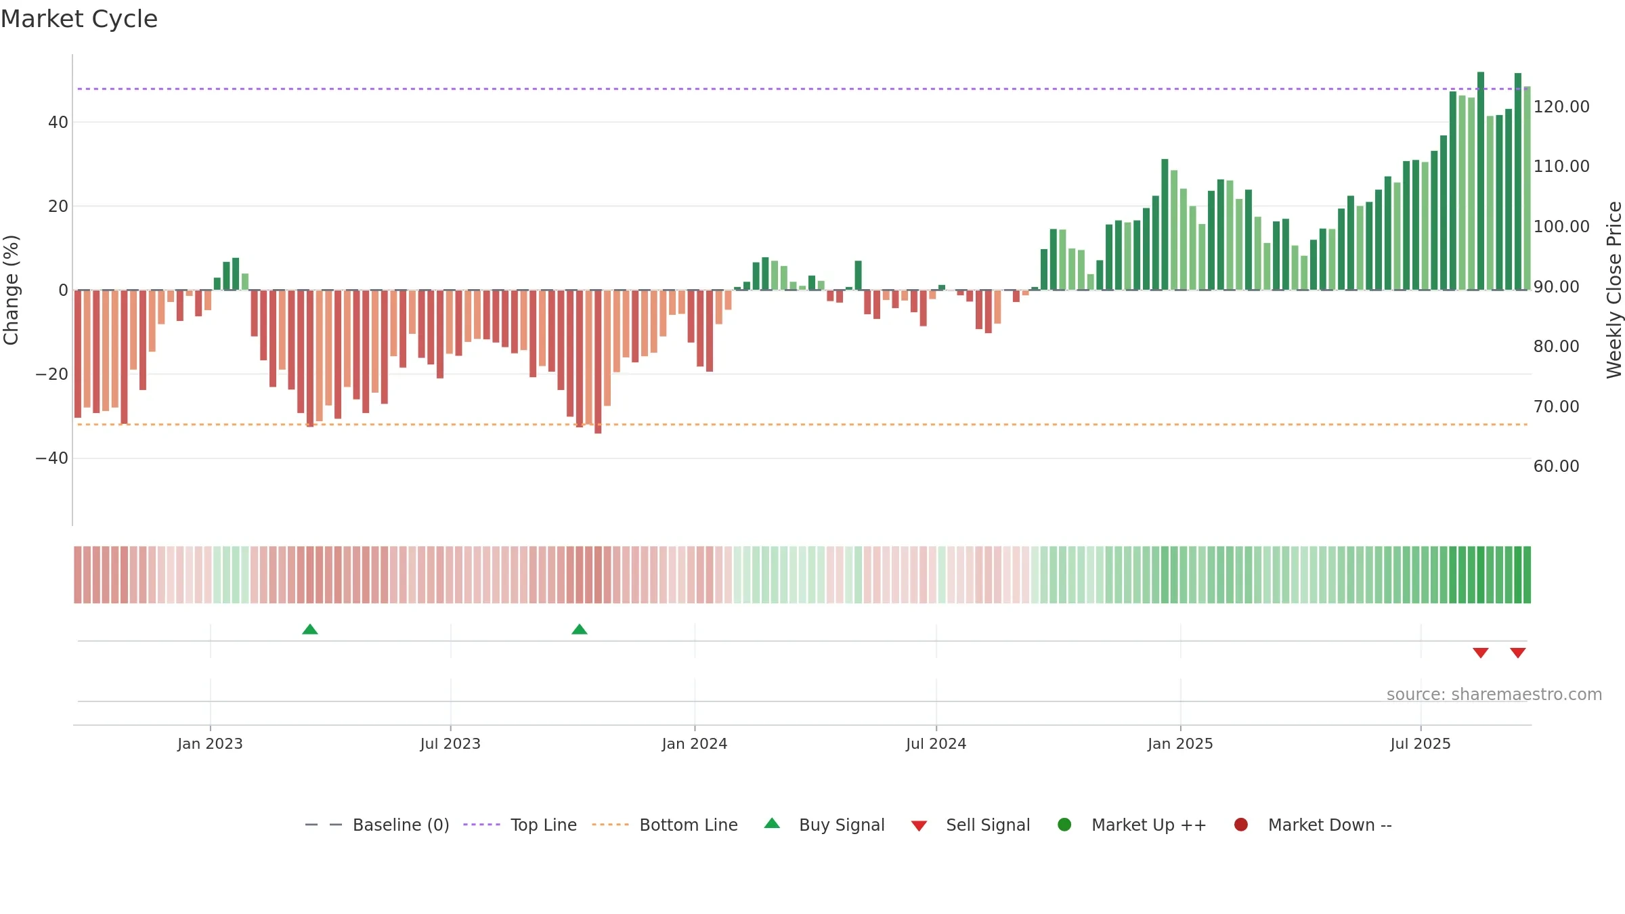
Task: Click the Jan 2023 axis label
Action: (x=210, y=743)
